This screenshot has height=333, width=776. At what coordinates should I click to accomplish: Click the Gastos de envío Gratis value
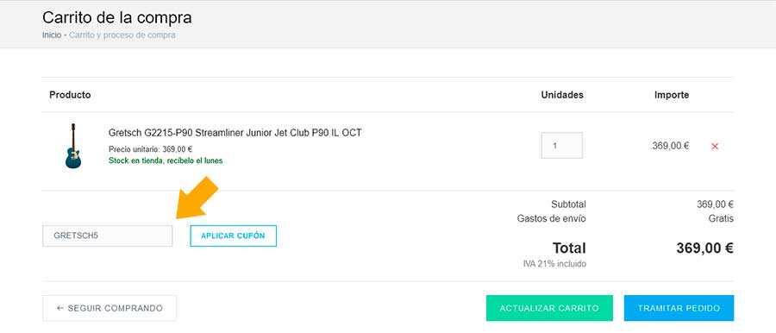(x=721, y=218)
